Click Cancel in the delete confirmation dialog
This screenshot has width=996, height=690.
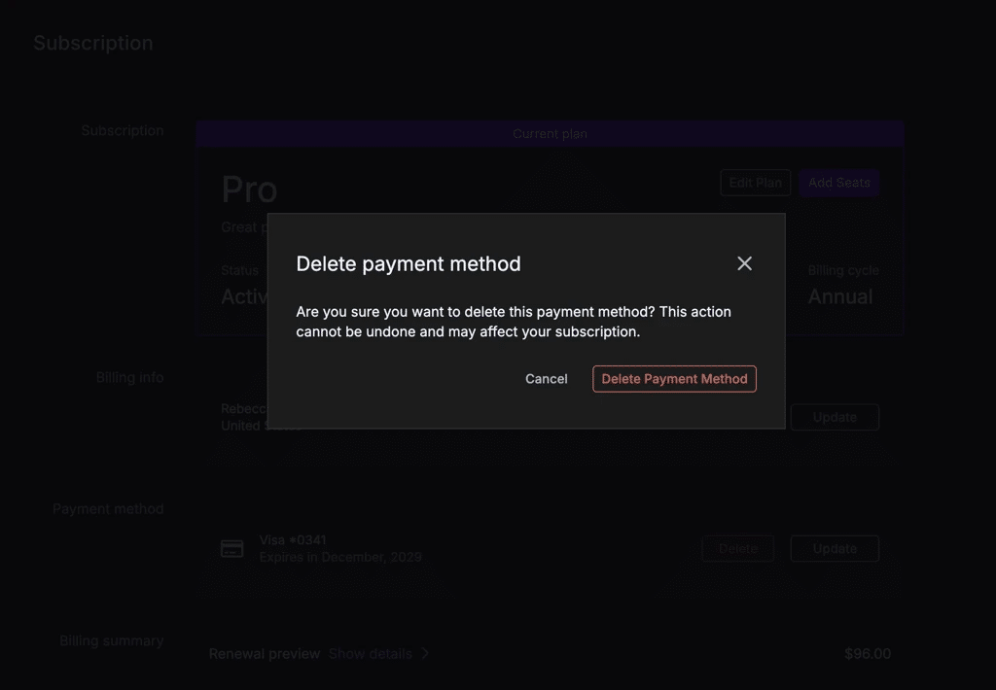546,378
